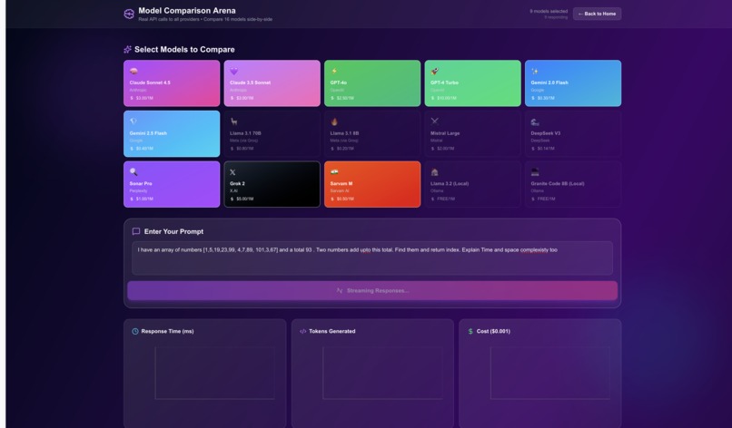Image resolution: width=732 pixels, height=428 pixels.
Task: Select the Granite Code 8B (Local) card
Action: 573,184
